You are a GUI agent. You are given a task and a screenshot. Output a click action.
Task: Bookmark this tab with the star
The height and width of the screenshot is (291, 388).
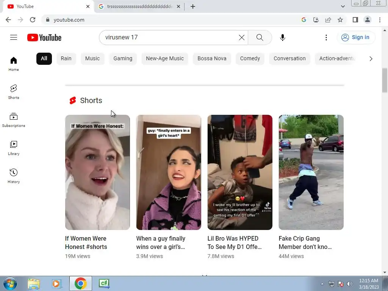pyautogui.click(x=340, y=20)
